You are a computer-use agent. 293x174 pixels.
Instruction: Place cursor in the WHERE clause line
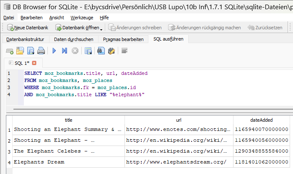(80, 87)
